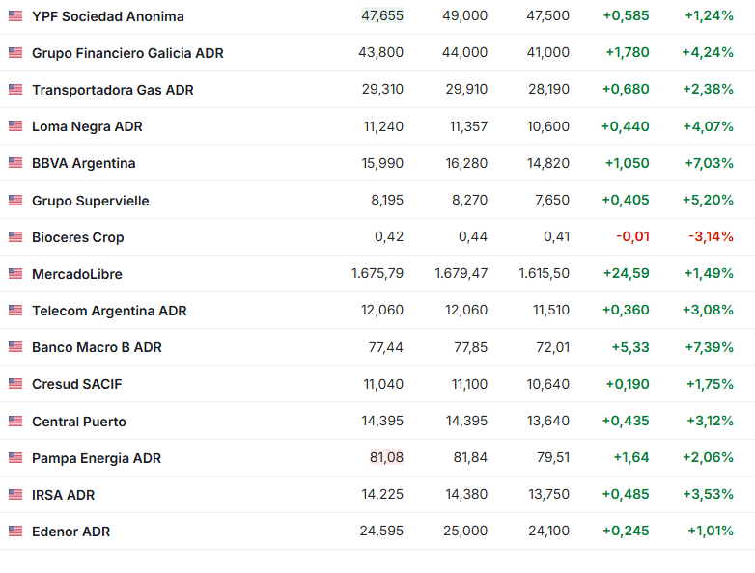This screenshot has width=755, height=573.
Task: Open Telecom Argentina ADR link
Action: tap(109, 311)
